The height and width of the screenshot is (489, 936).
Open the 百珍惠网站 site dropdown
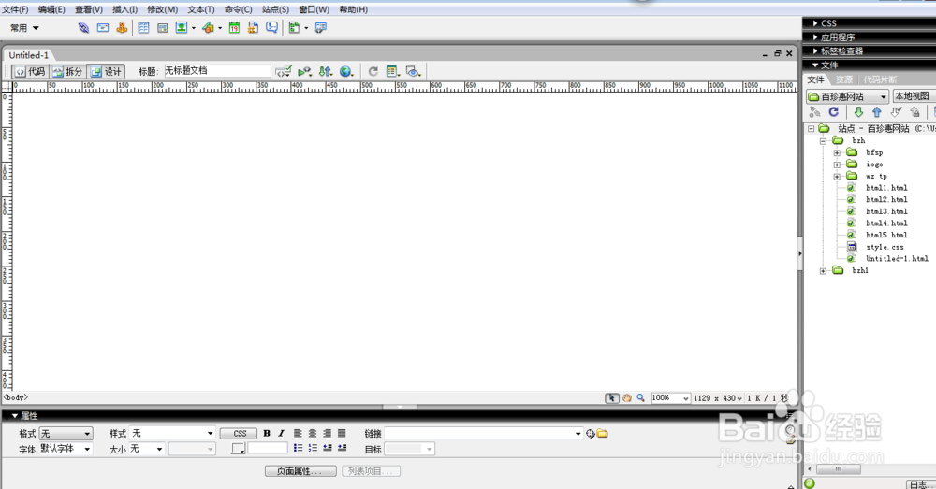point(847,96)
